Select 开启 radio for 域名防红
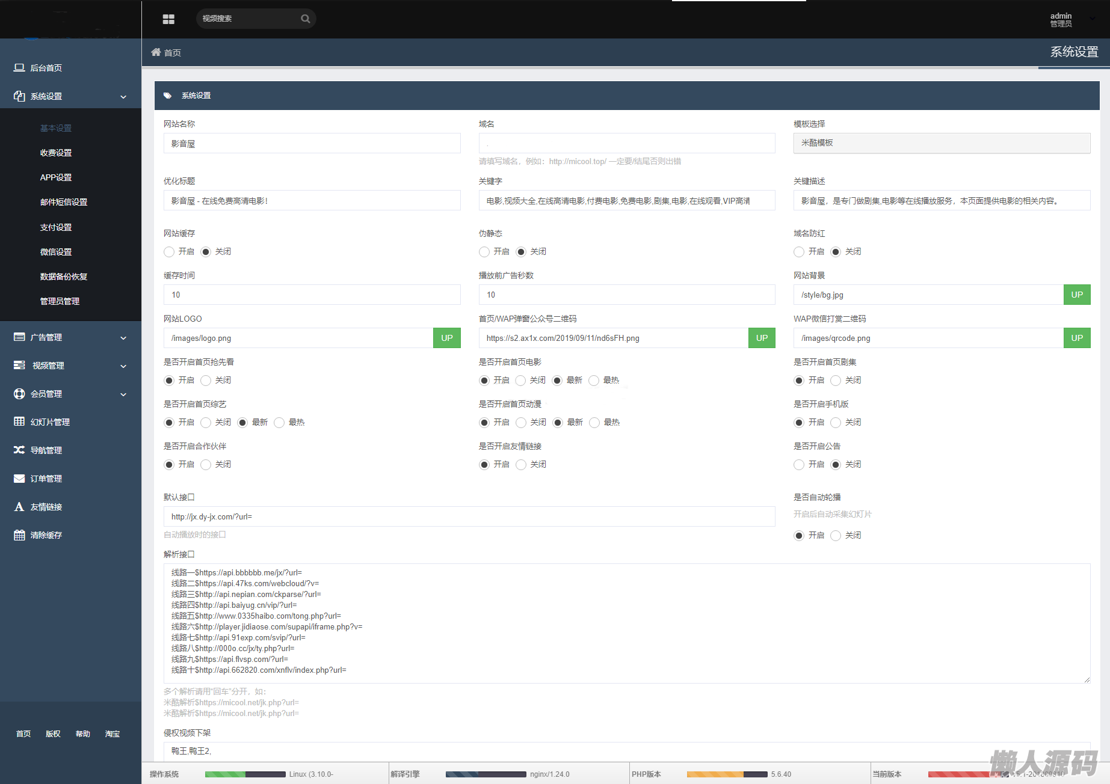This screenshot has height=784, width=1110. point(799,252)
